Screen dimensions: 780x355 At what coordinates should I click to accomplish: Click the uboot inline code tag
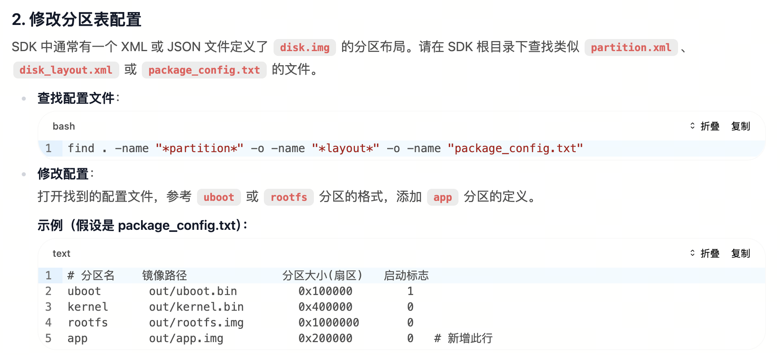(x=219, y=197)
